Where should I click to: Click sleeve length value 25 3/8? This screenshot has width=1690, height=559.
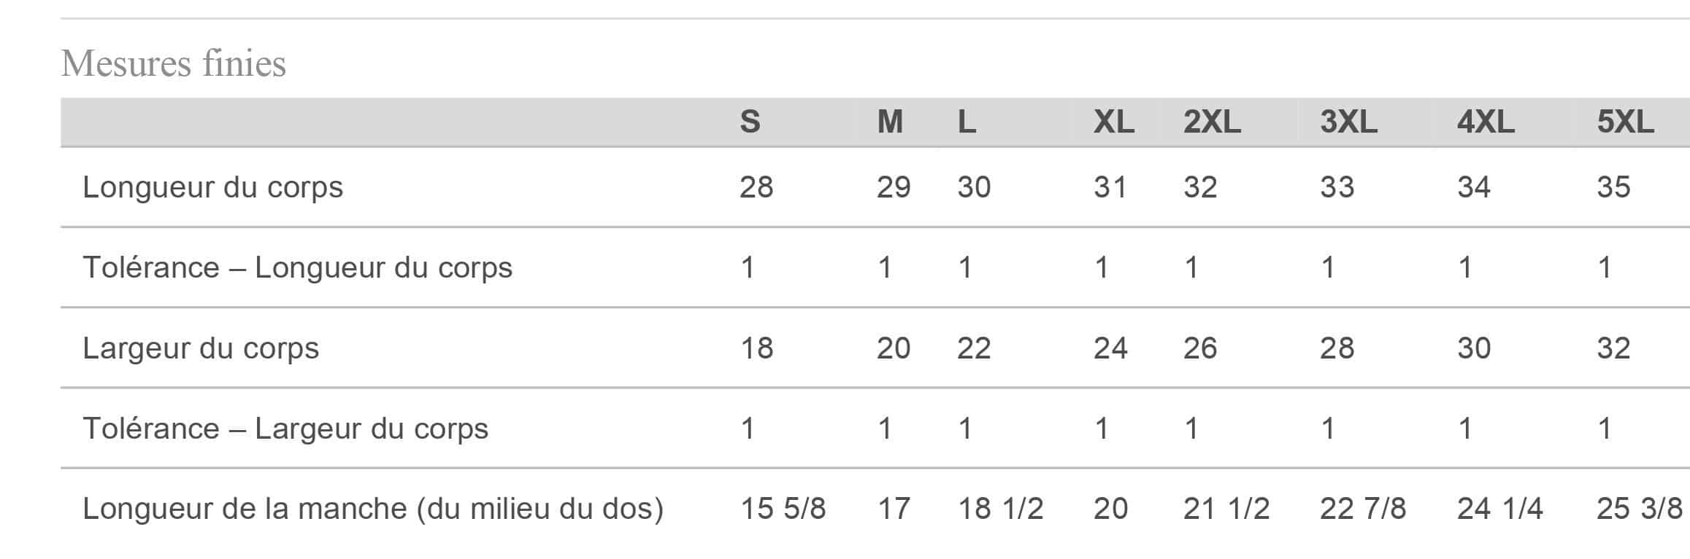pyautogui.click(x=1640, y=508)
